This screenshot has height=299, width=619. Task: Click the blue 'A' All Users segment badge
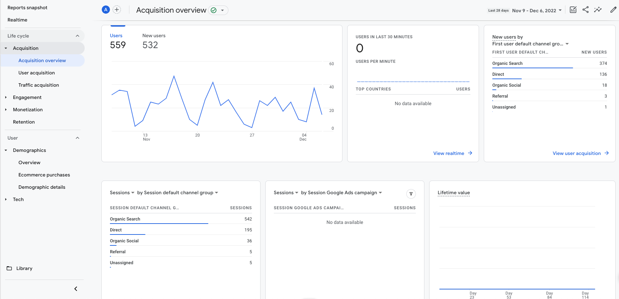click(x=106, y=10)
